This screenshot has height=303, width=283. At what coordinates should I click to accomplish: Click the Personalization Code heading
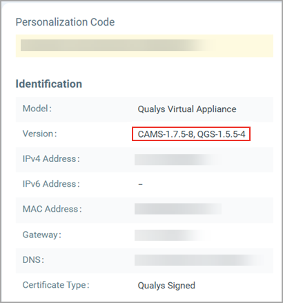tap(65, 22)
